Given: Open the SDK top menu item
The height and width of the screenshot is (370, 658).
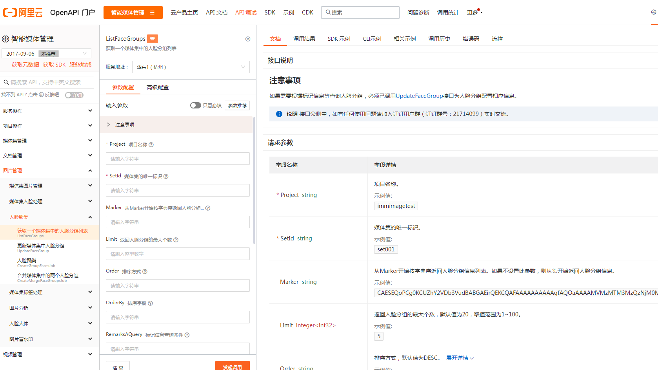Looking at the screenshot, I should (270, 13).
